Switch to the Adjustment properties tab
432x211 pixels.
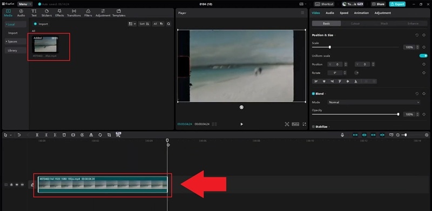click(383, 13)
